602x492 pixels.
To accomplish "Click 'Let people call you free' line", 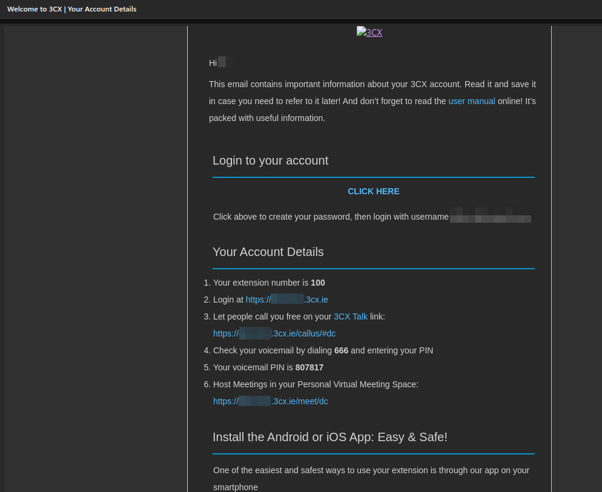I will (x=299, y=317).
